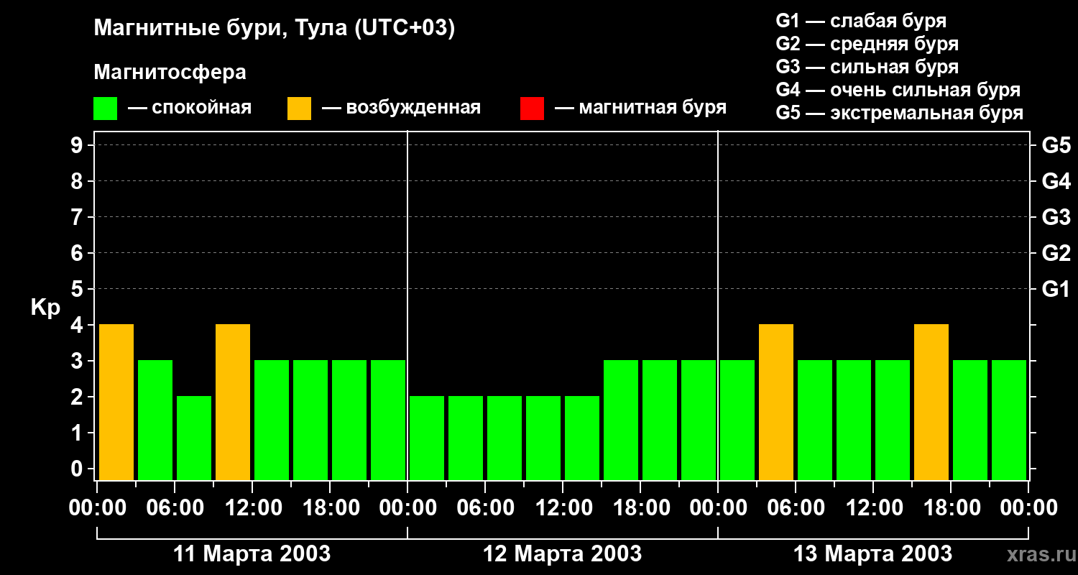1078x575 pixels.
Task: Click the '12:00' time label under 13 Марта
Action: tap(873, 508)
